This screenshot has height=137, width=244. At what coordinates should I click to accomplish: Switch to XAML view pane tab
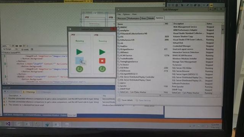[x=25, y=49]
